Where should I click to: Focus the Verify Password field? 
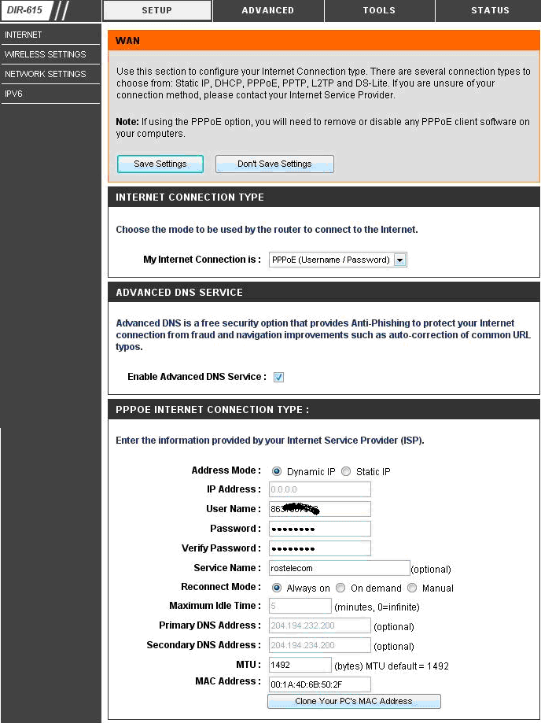(320, 548)
